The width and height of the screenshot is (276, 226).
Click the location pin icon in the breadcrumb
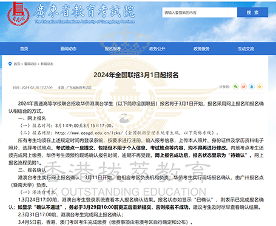pyautogui.click(x=10, y=64)
